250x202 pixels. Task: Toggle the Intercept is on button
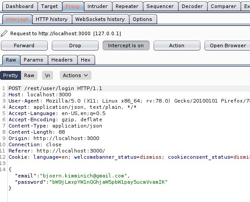[x=126, y=45]
